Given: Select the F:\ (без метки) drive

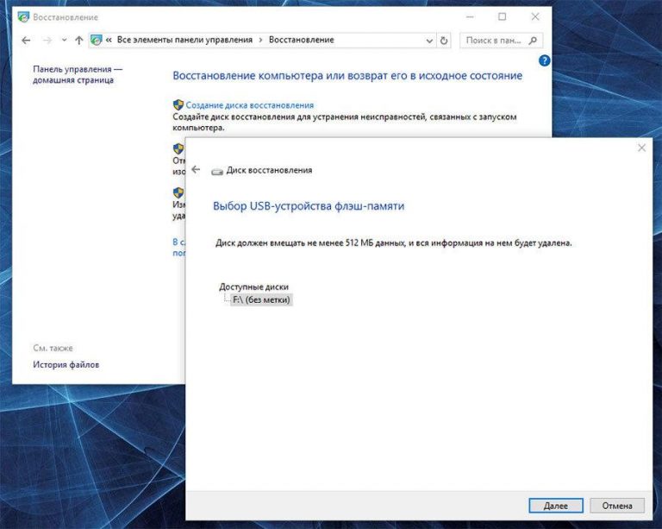Looking at the screenshot, I should [x=262, y=299].
